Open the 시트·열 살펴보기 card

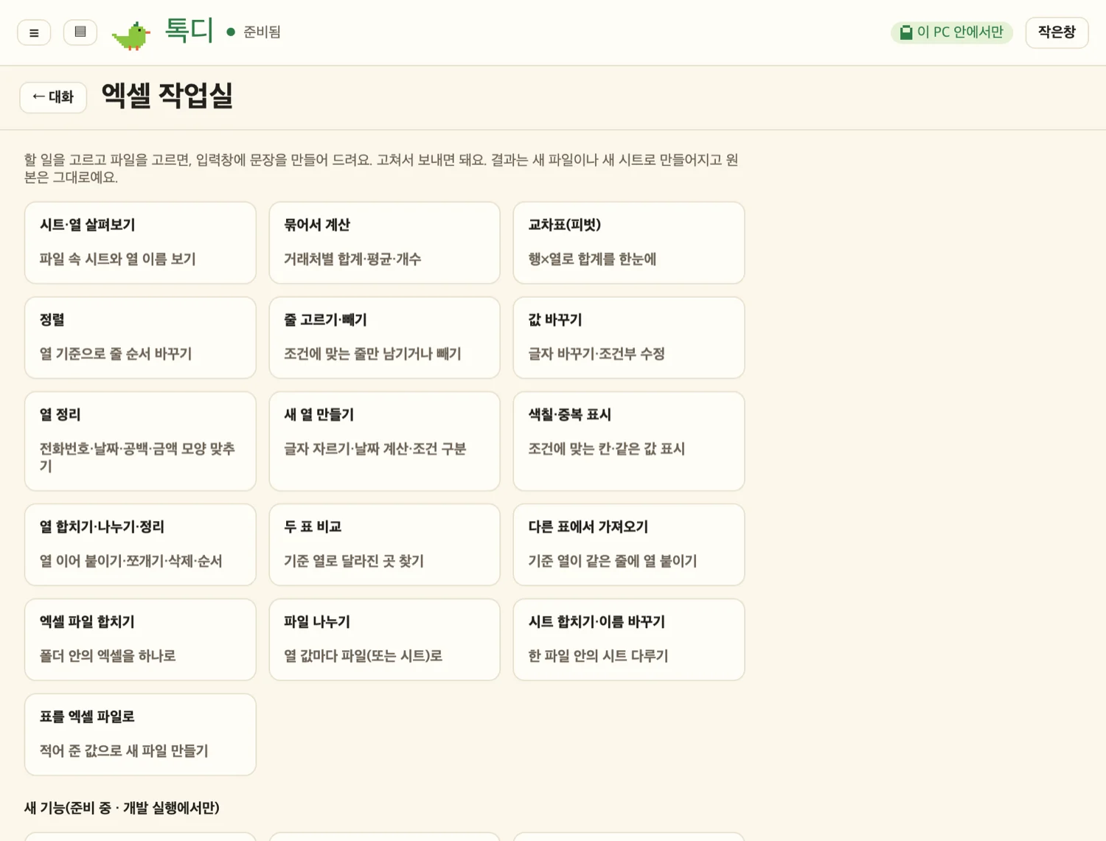(140, 242)
